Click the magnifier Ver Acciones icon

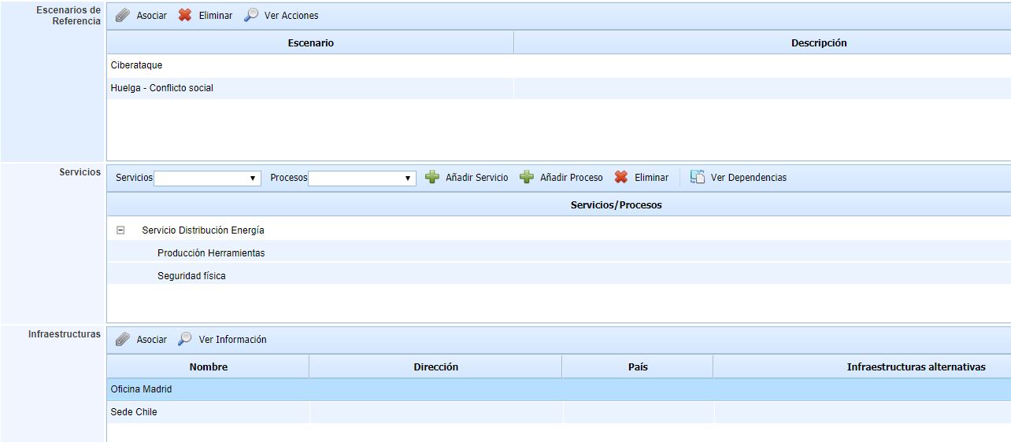pyautogui.click(x=251, y=16)
